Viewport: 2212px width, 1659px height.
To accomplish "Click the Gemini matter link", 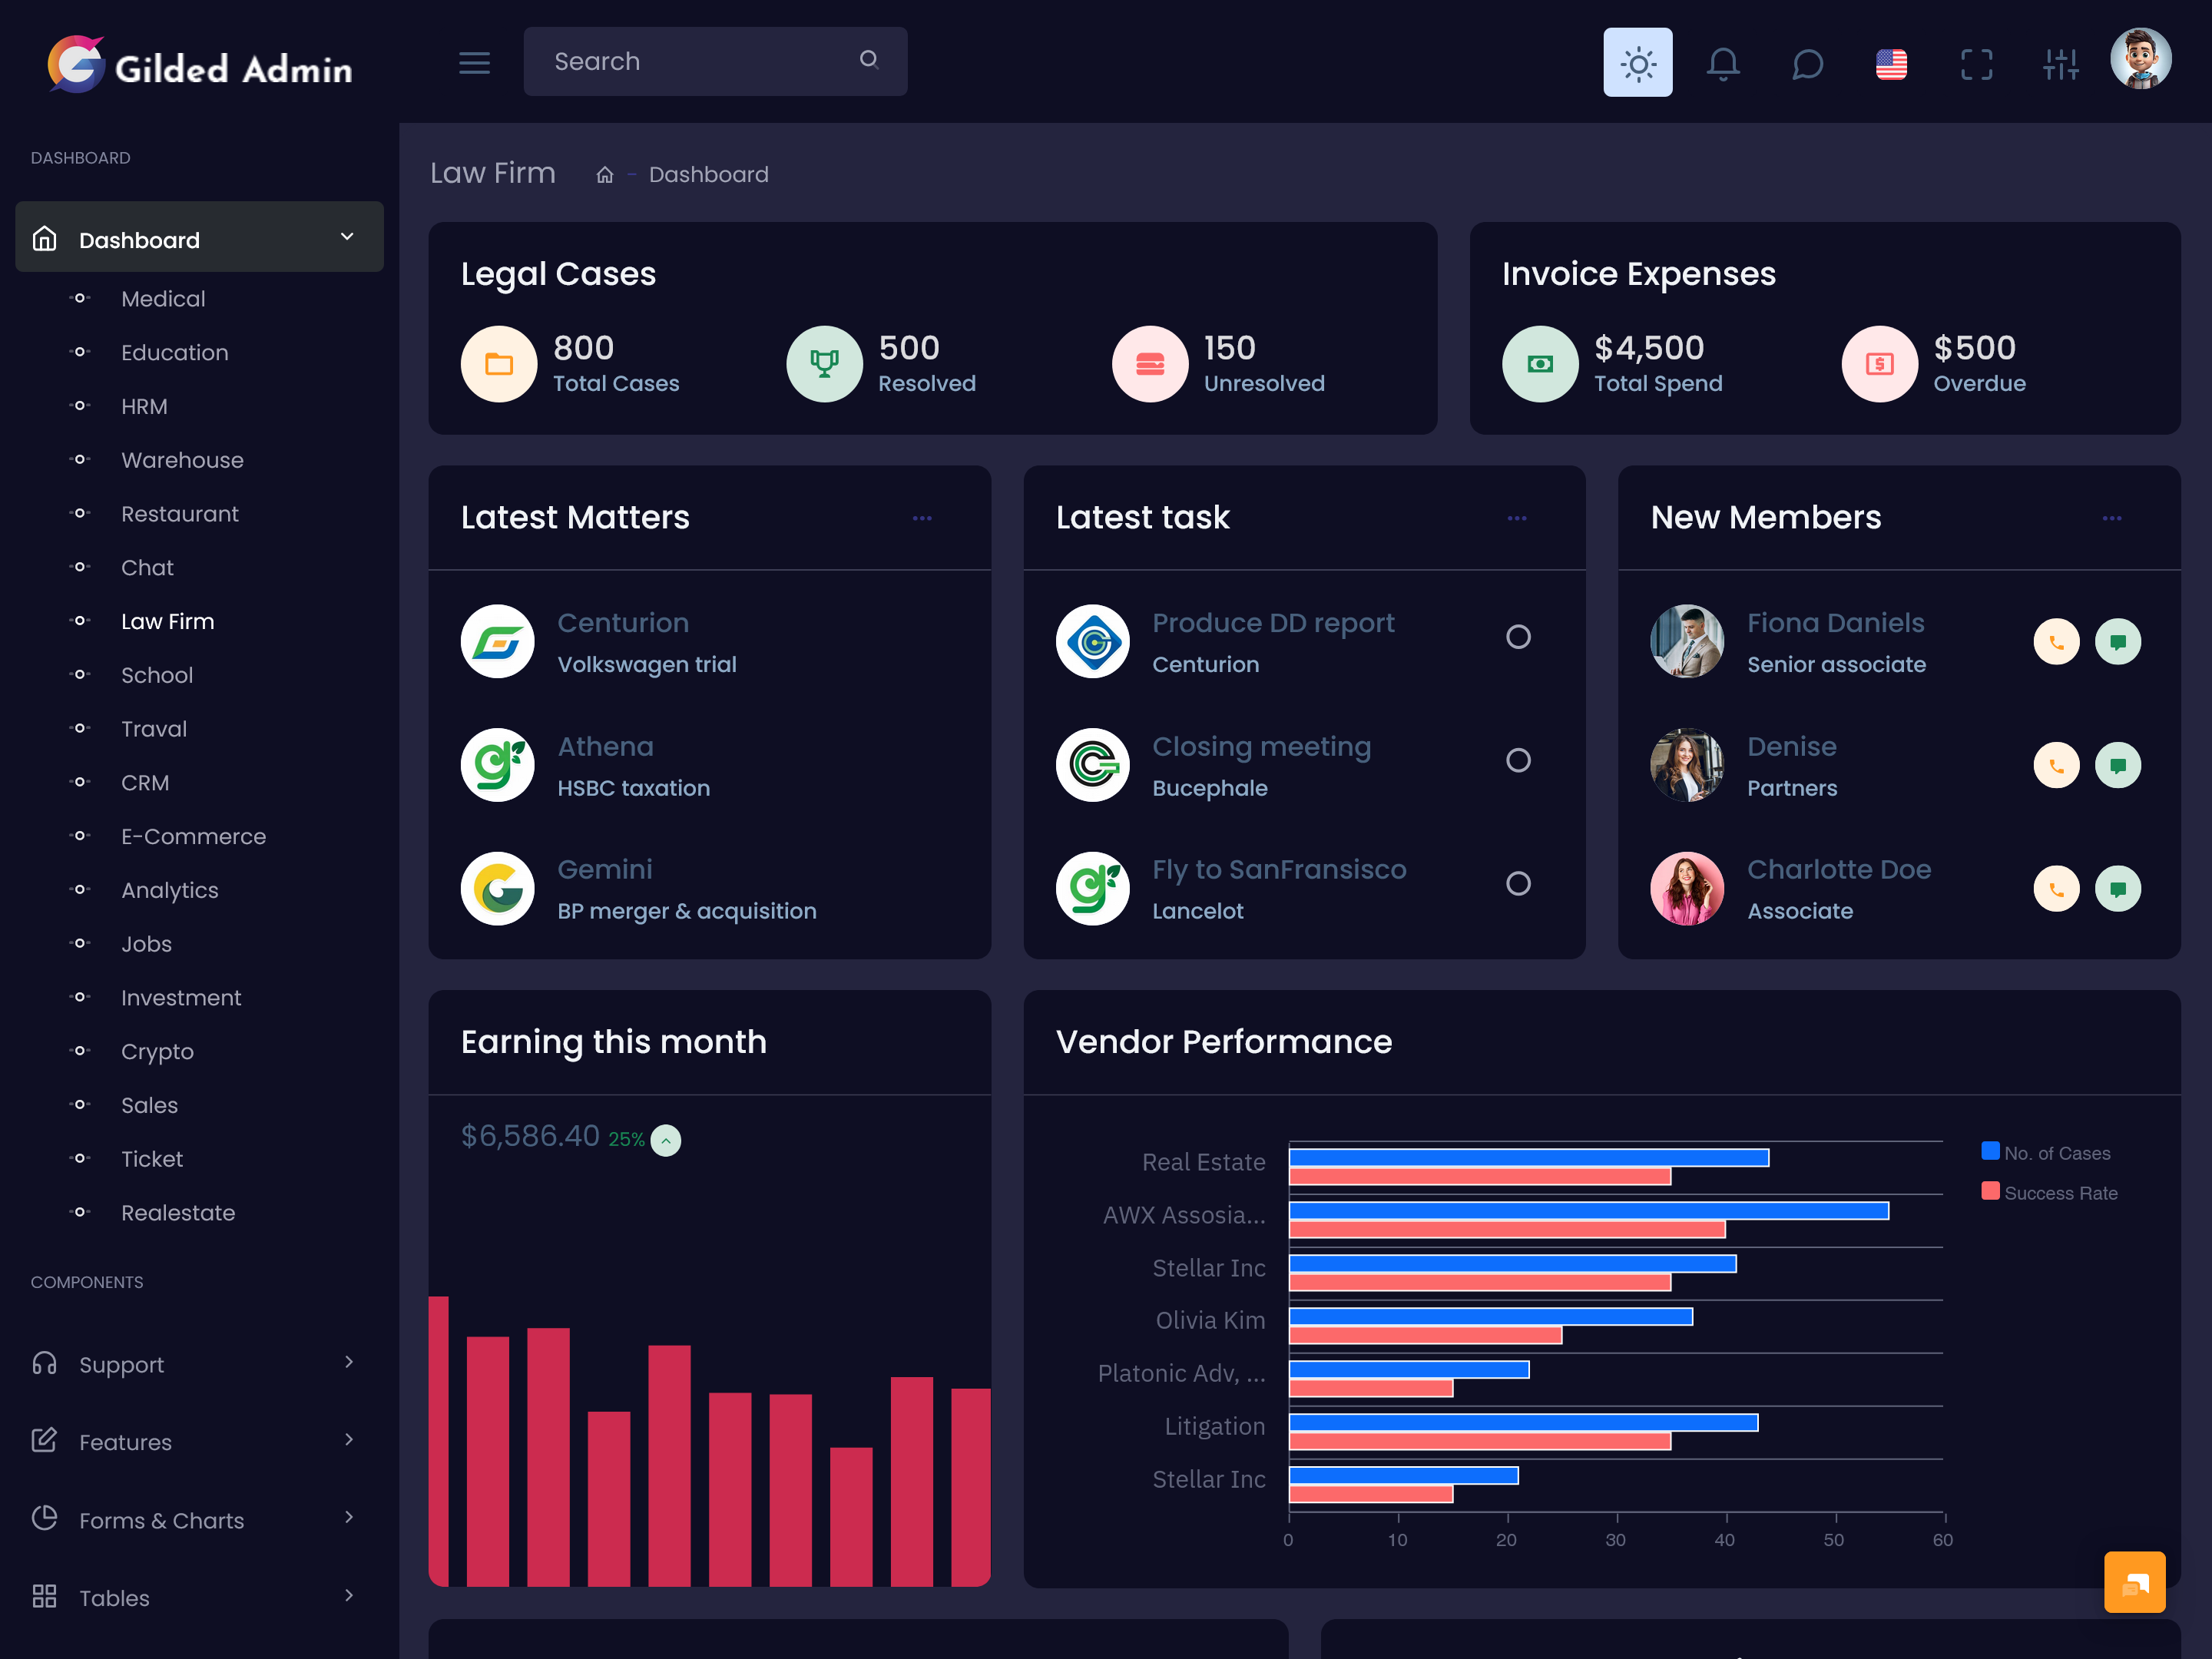I will coord(604,870).
